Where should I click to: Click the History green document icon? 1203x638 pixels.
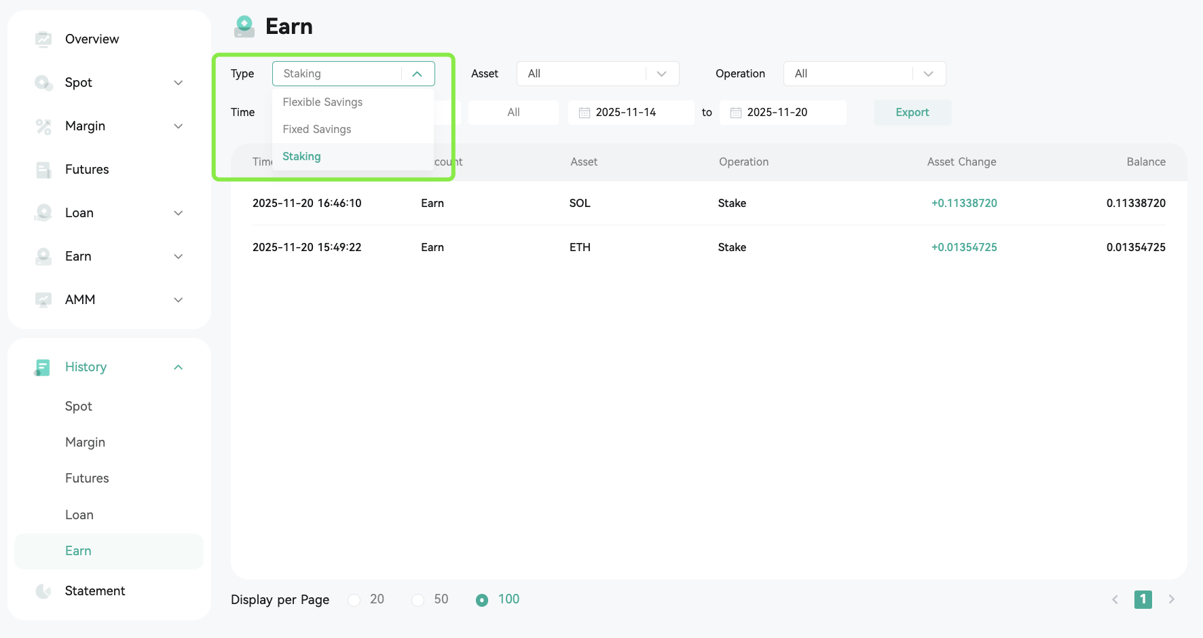coord(42,367)
